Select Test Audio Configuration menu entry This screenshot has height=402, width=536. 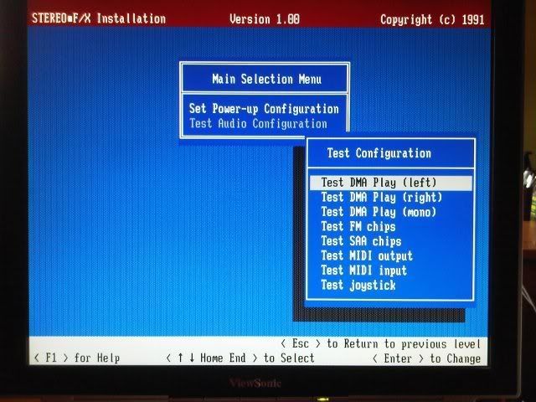(x=259, y=123)
